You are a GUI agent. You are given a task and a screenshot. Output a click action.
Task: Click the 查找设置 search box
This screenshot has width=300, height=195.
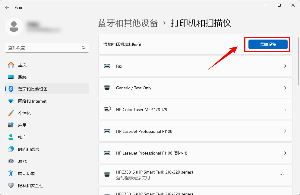coord(47,48)
